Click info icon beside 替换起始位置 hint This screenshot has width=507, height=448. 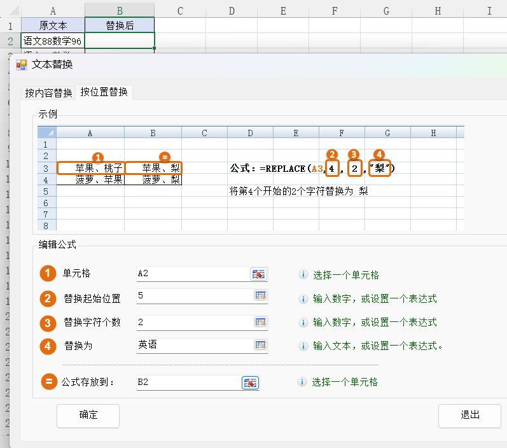[303, 298]
